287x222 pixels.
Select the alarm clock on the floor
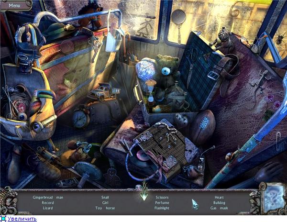click(x=81, y=117)
